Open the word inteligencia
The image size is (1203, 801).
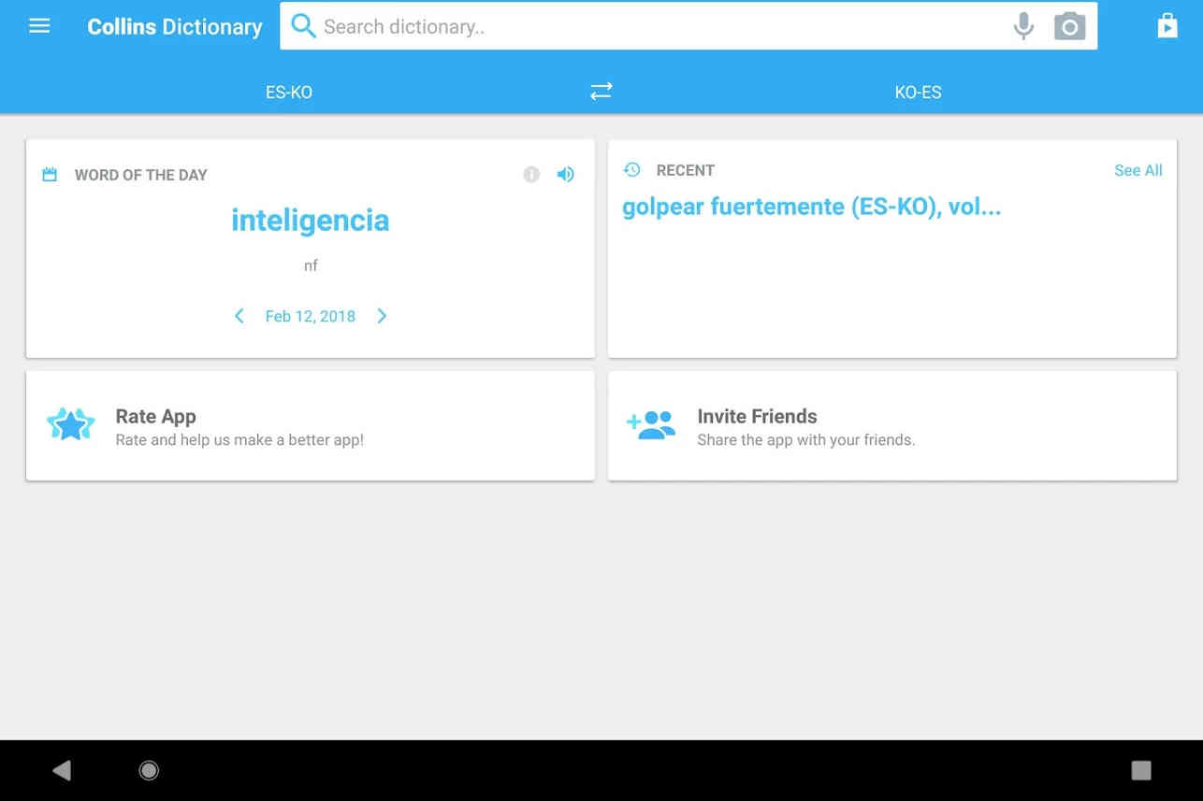(311, 221)
